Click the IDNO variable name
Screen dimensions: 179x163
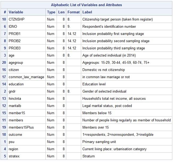(13, 26)
